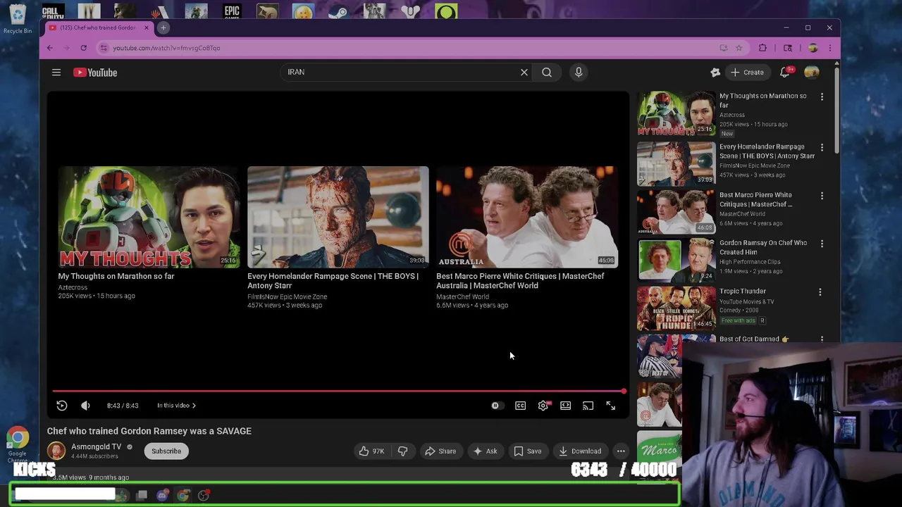The image size is (902, 507).
Task: Expand the In this video chapters
Action: click(x=176, y=406)
